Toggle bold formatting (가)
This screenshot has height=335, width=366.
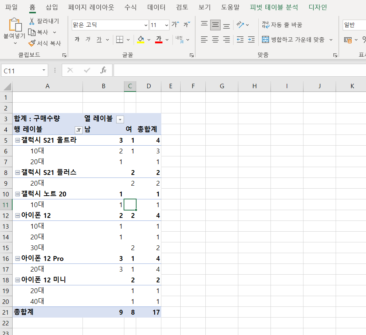coord(77,39)
